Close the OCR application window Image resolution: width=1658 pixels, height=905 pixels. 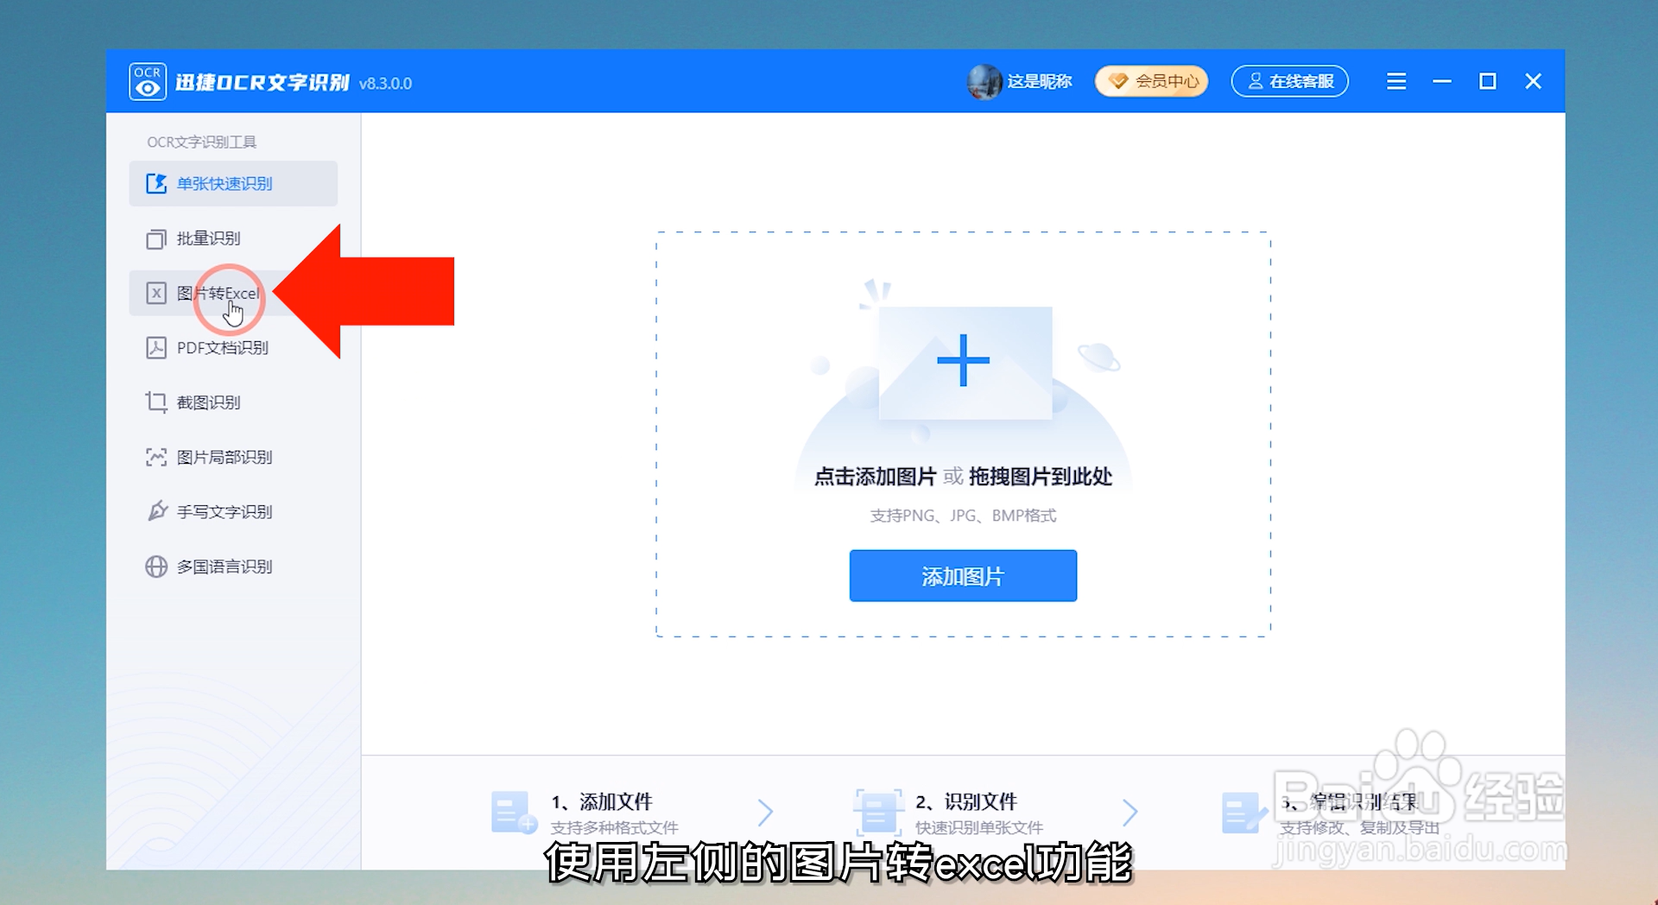pos(1534,81)
